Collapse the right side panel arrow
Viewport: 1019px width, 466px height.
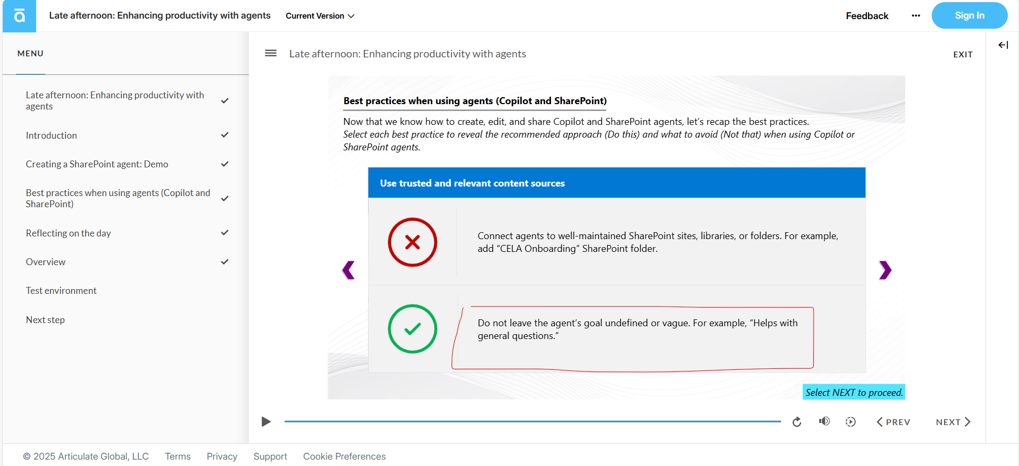click(x=1003, y=45)
